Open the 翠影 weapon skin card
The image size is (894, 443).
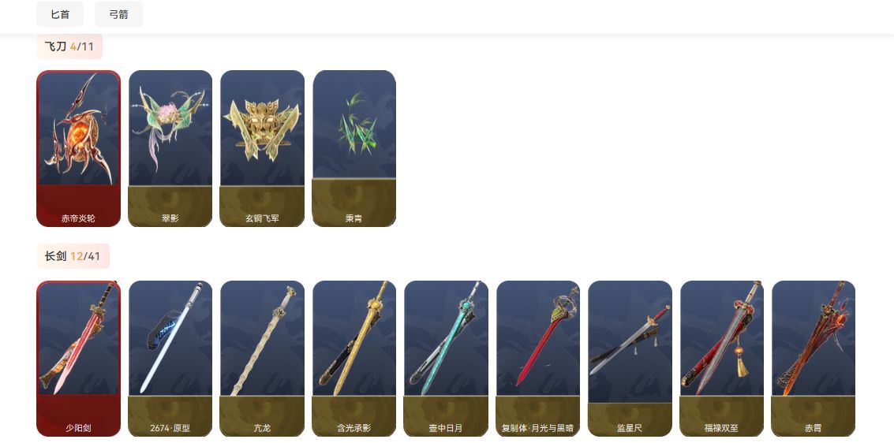click(x=170, y=149)
